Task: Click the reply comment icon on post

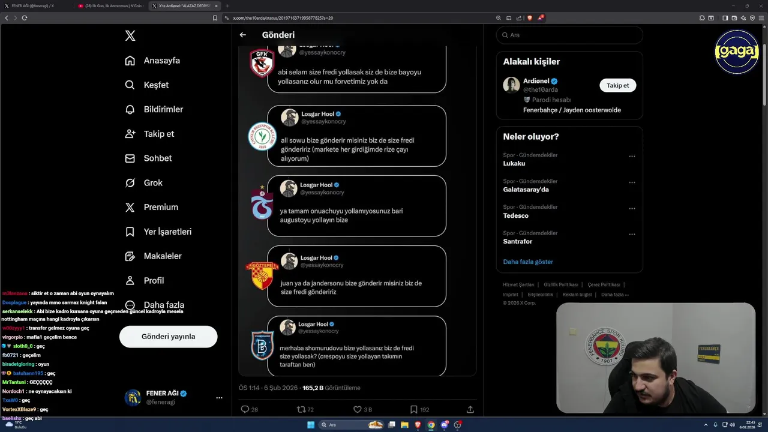Action: (x=245, y=409)
